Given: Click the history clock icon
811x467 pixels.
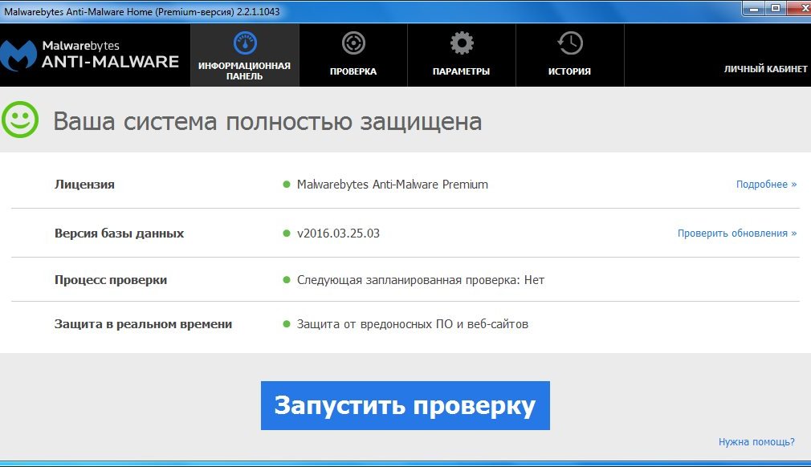Looking at the screenshot, I should pyautogui.click(x=570, y=43).
